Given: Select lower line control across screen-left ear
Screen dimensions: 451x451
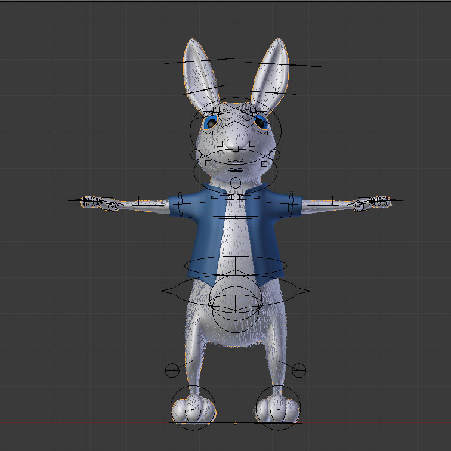Looking at the screenshot, I should 204,89.
